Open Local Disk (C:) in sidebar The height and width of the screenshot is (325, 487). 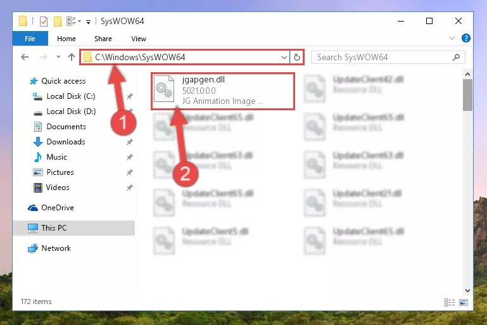coord(71,96)
